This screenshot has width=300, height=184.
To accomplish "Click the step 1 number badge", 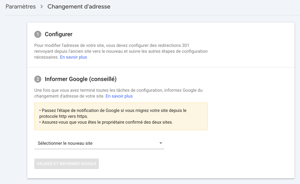I will coord(38,35).
